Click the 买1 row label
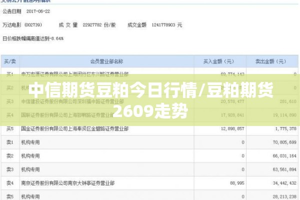 [x=10, y=74]
